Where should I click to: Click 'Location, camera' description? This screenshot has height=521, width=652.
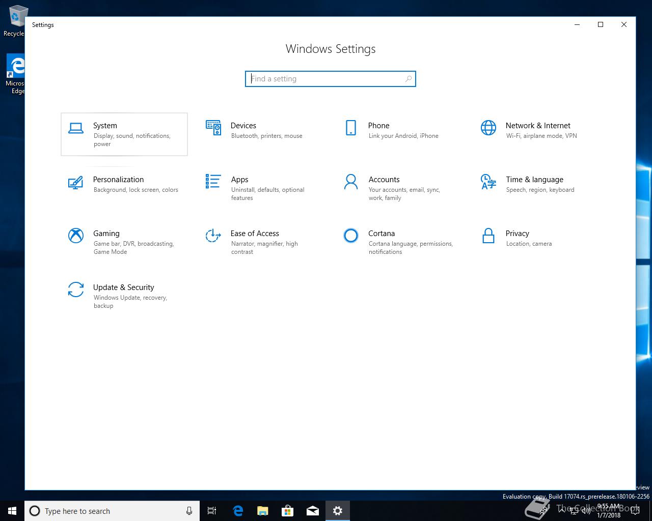[x=529, y=244]
